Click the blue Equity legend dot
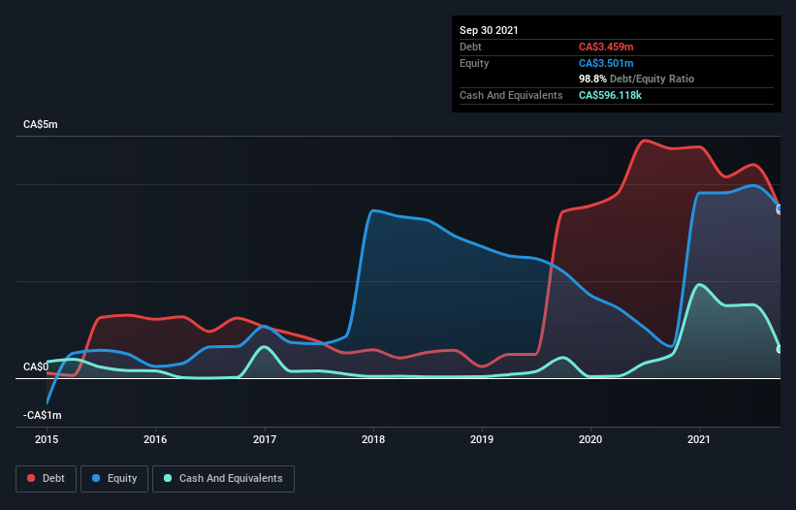796x510 pixels. coord(96,478)
